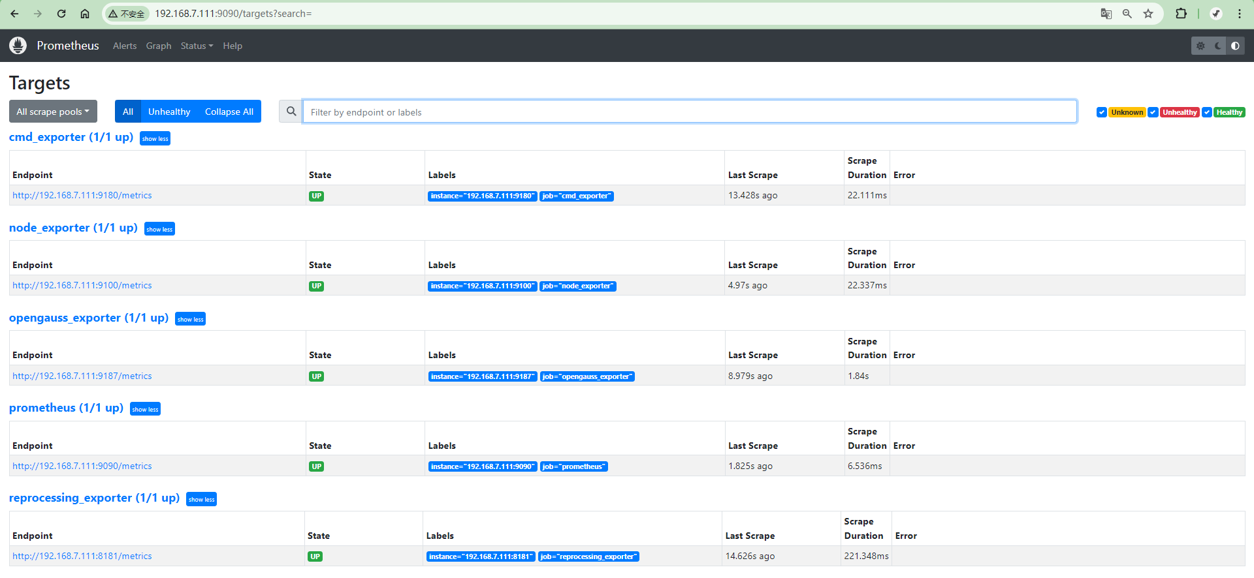
Task: Click the UP badge in the cmd_exporter row
Action: pos(317,196)
